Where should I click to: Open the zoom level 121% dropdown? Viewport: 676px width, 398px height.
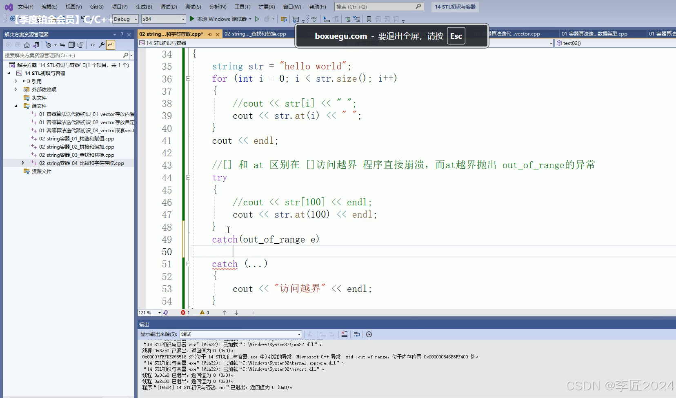click(149, 313)
